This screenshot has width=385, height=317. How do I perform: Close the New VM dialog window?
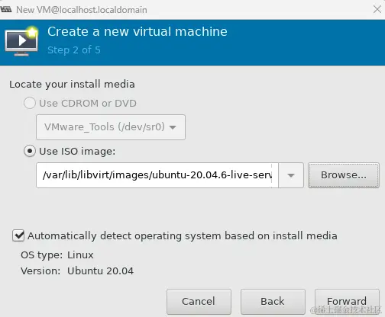(377, 9)
